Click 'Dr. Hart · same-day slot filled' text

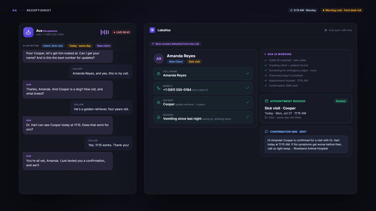click(283, 118)
